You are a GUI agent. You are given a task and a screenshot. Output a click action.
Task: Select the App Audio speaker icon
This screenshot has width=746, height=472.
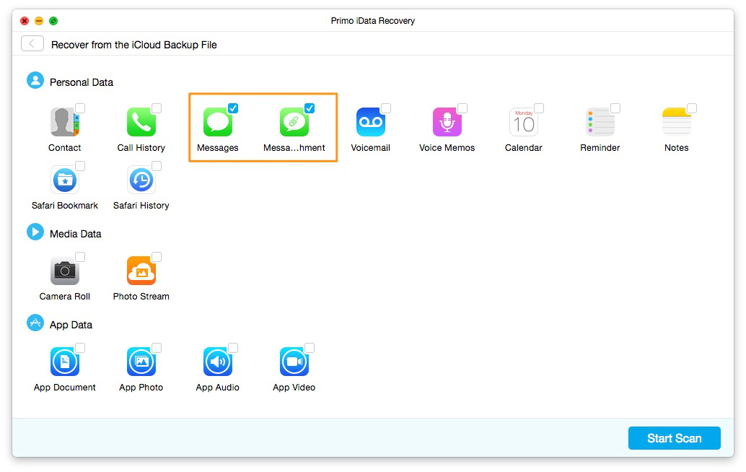[218, 362]
